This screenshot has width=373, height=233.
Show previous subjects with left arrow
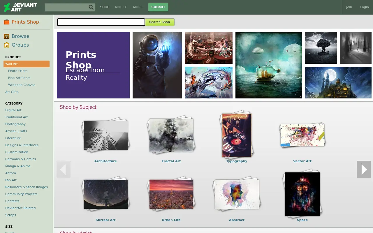tap(64, 169)
